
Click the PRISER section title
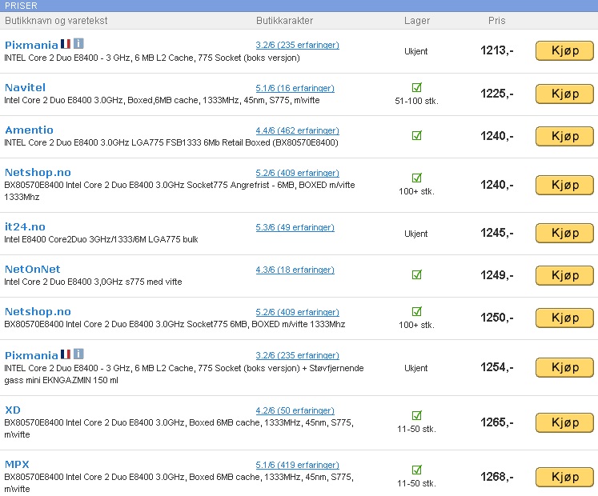[21, 6]
